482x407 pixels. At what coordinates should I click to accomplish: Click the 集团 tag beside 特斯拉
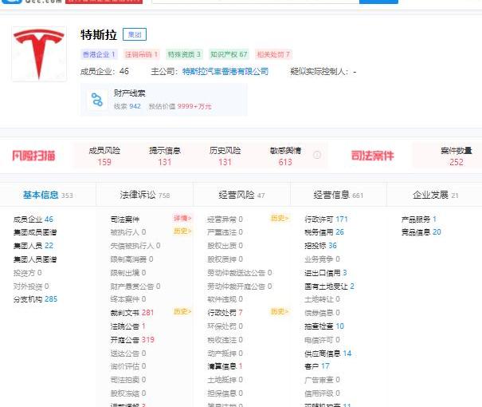pyautogui.click(x=135, y=34)
